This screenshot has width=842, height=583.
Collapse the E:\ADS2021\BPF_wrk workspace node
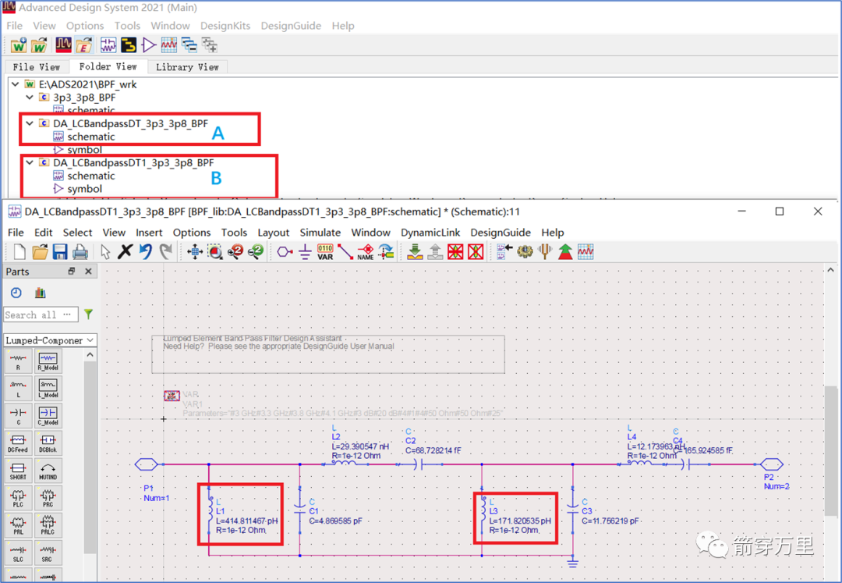[x=16, y=84]
